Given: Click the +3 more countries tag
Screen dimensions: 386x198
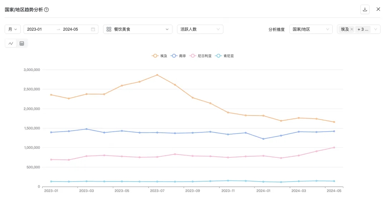Looking at the screenshot, I should coord(363,29).
